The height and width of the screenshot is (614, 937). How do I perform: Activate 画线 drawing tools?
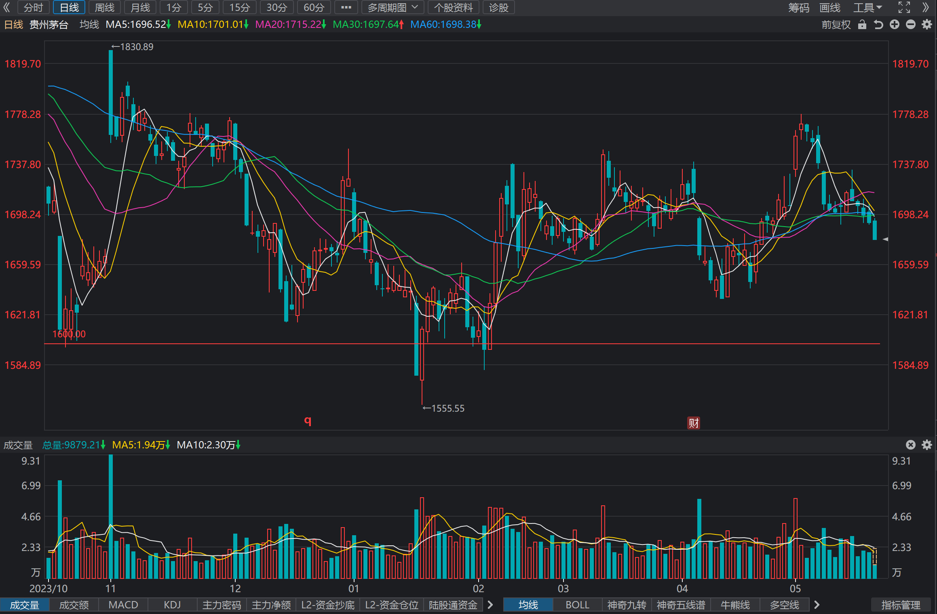pos(830,7)
